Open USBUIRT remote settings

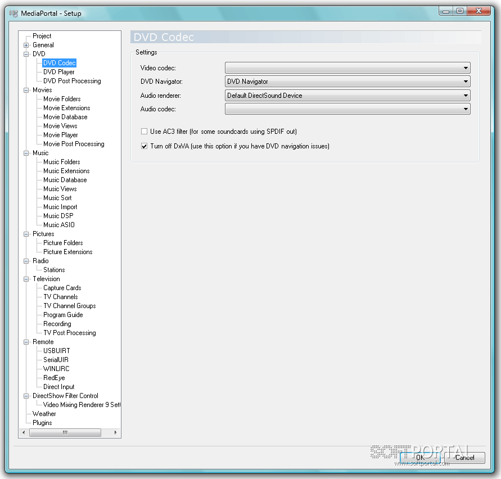pos(57,351)
